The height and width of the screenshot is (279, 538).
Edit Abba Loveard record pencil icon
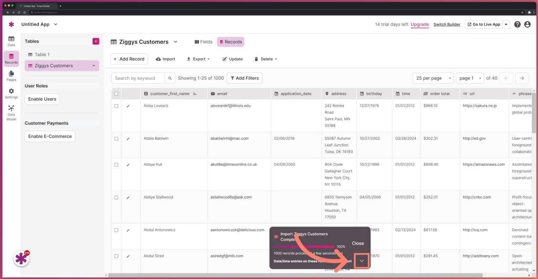tap(128, 106)
